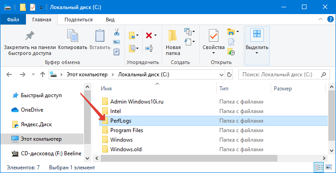This screenshot has width=336, height=173.
Task: Select Яндекс.Диск in navigation pane
Action: 36,124
